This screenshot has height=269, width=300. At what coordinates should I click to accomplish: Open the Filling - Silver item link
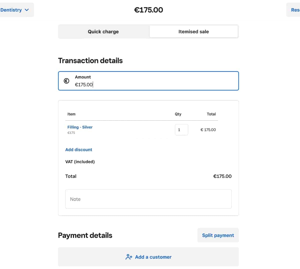80,127
